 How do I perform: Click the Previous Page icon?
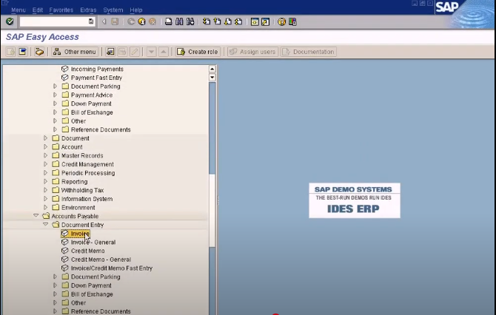[x=217, y=21]
